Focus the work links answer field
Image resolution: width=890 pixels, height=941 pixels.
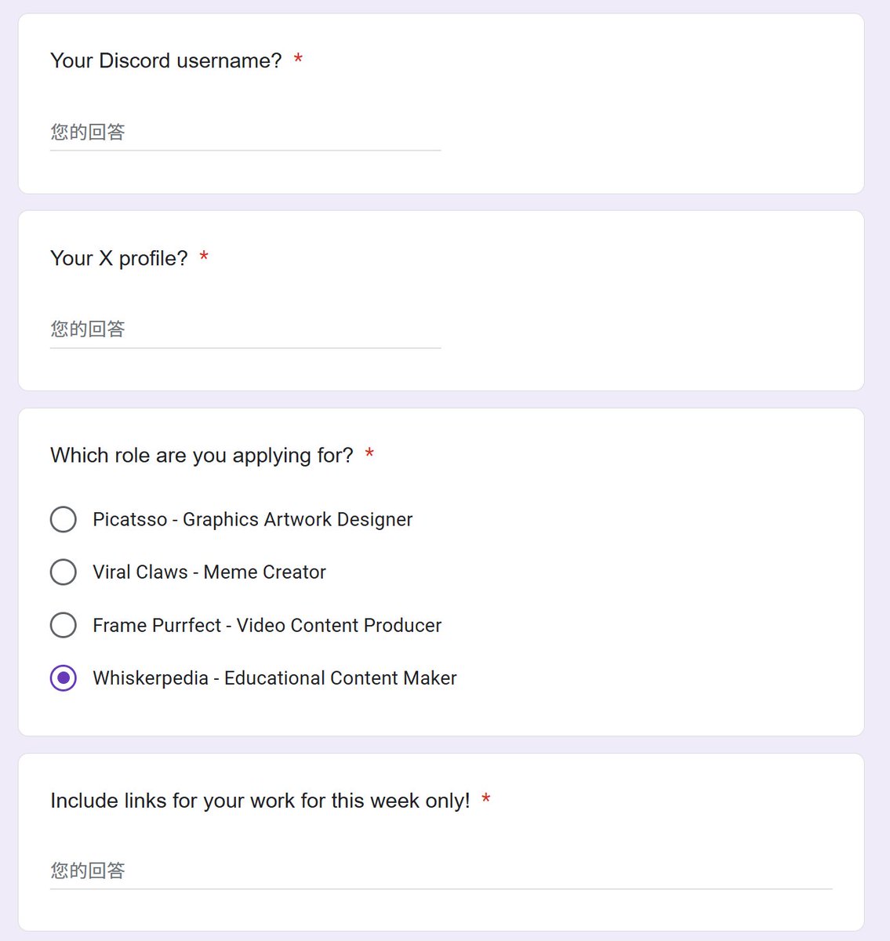click(x=441, y=870)
